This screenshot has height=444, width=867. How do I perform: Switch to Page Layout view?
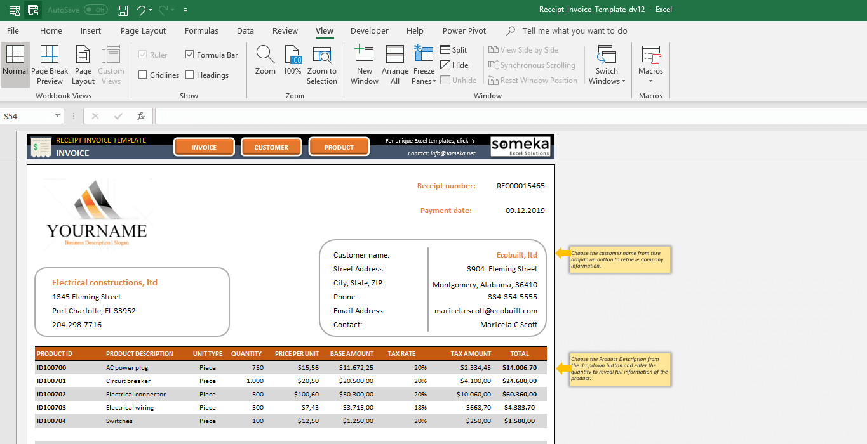click(83, 64)
